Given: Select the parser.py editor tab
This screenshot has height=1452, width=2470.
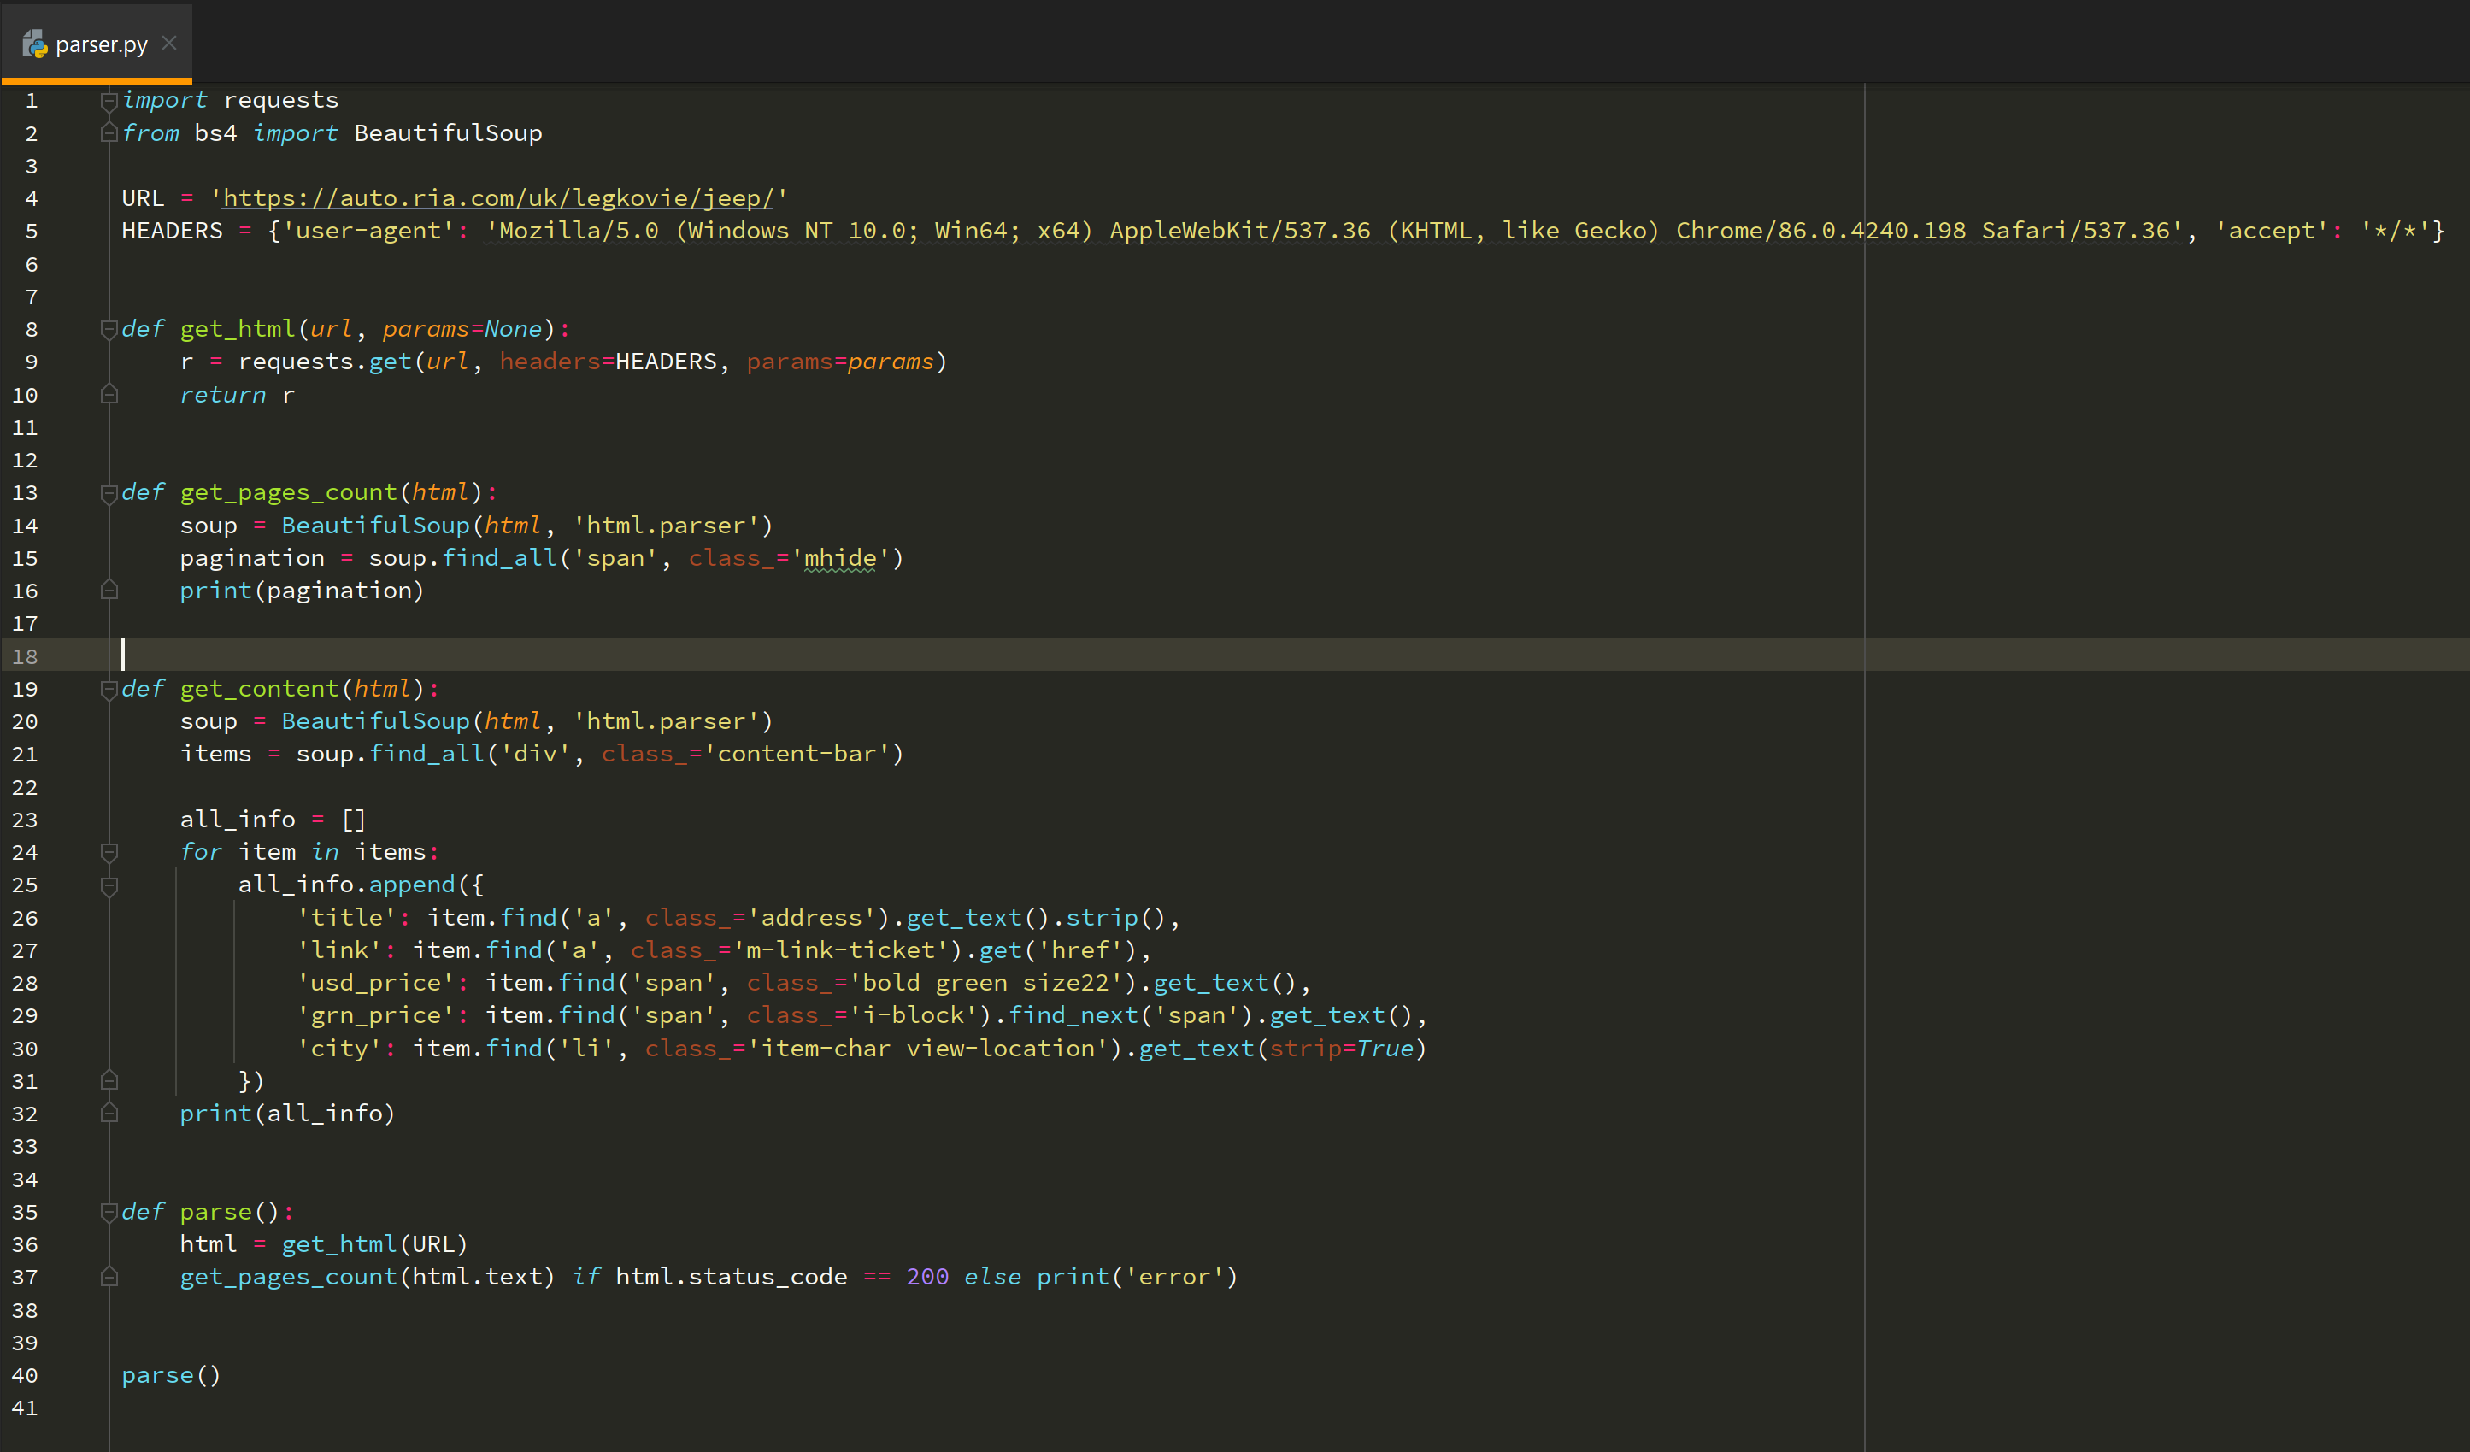Looking at the screenshot, I should (101, 45).
